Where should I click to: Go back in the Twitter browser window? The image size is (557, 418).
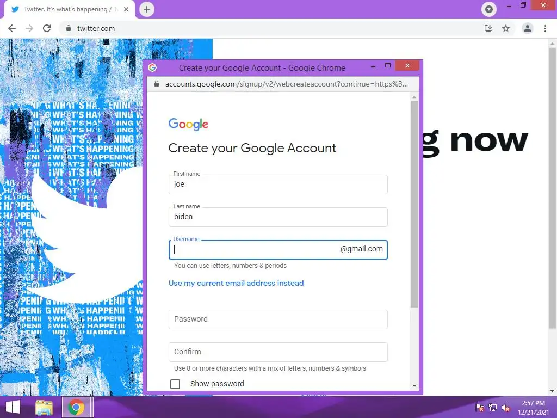[12, 28]
